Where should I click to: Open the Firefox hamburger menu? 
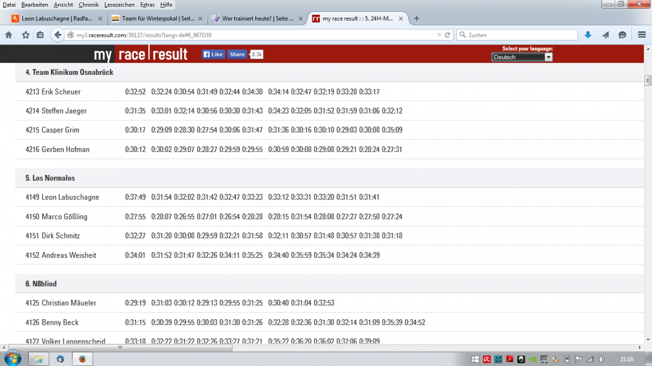coord(641,35)
